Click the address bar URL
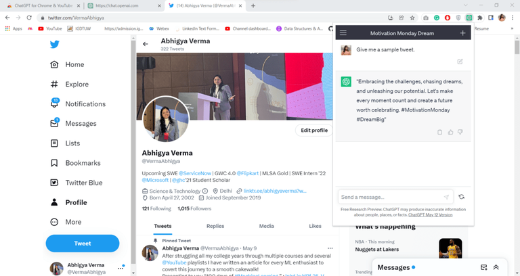The image size is (520, 276). pyautogui.click(x=76, y=18)
